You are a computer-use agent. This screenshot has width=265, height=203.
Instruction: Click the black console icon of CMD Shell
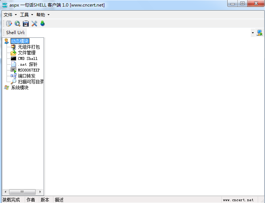coord(13,58)
